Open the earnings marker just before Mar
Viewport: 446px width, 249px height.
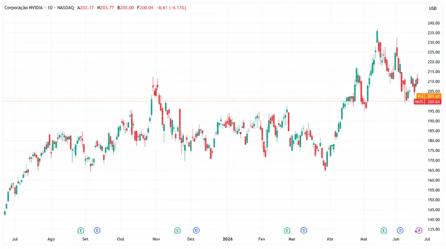[287, 230]
